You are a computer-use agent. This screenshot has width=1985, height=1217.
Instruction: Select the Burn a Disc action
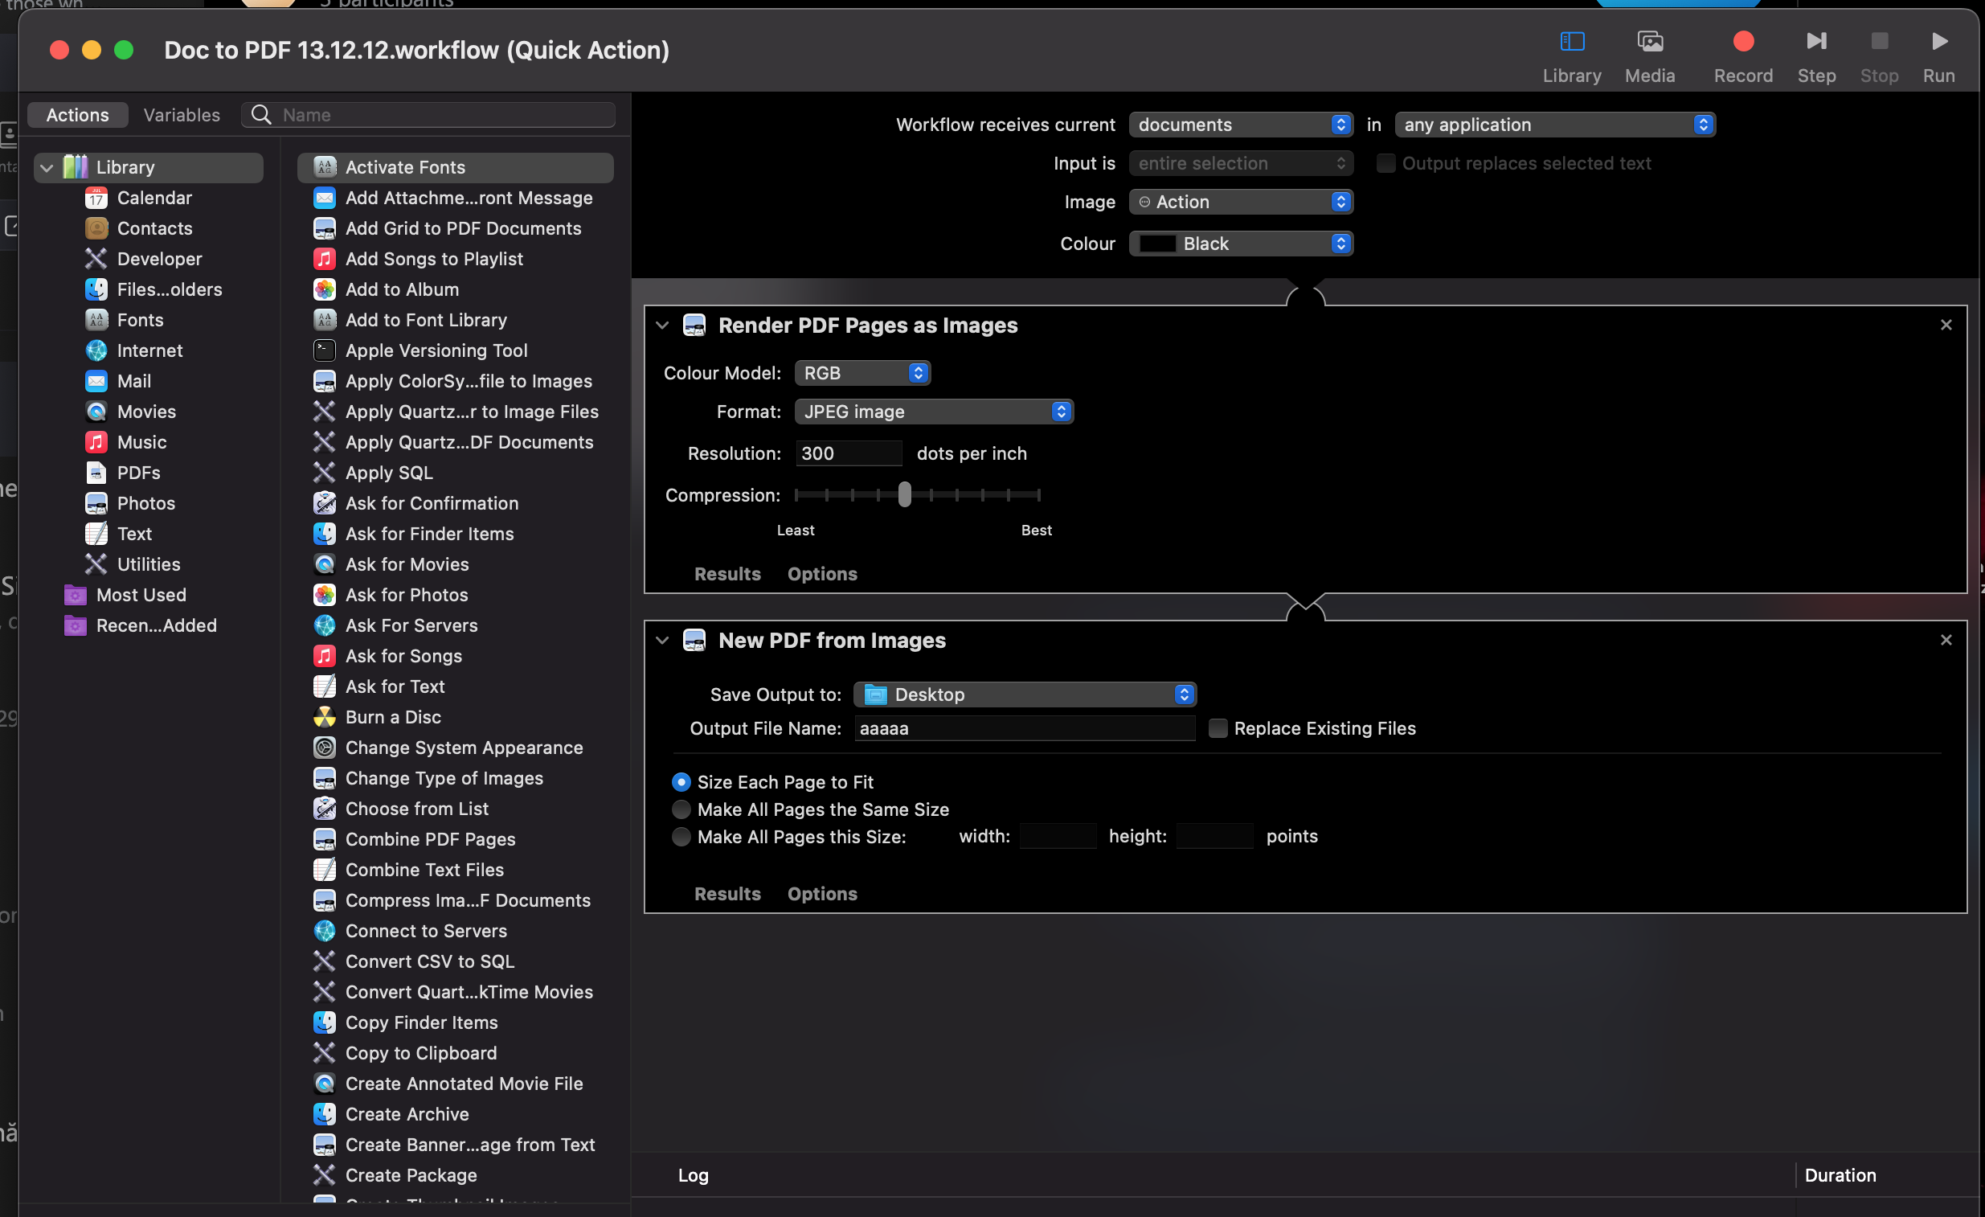(x=393, y=717)
